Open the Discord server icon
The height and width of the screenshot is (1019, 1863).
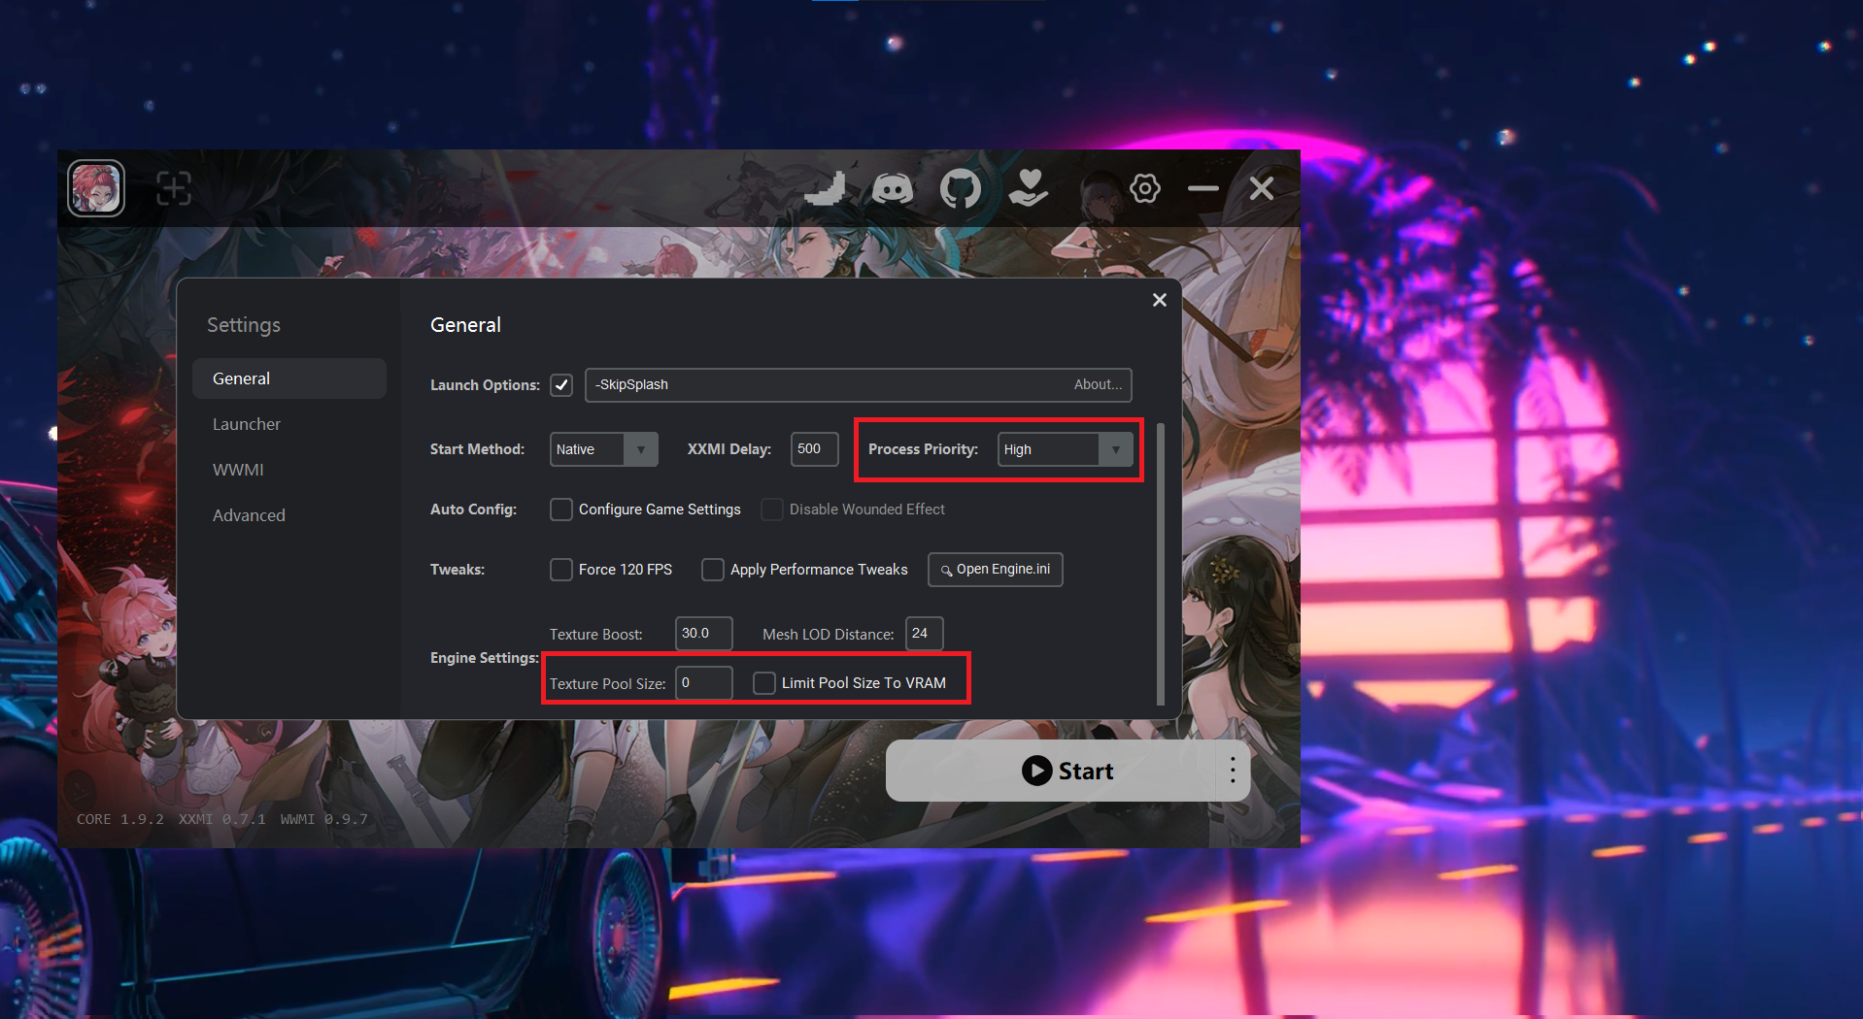[x=893, y=188]
